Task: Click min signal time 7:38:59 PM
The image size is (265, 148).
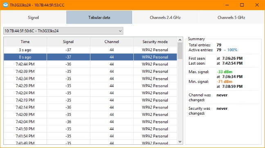Action: (x=232, y=87)
